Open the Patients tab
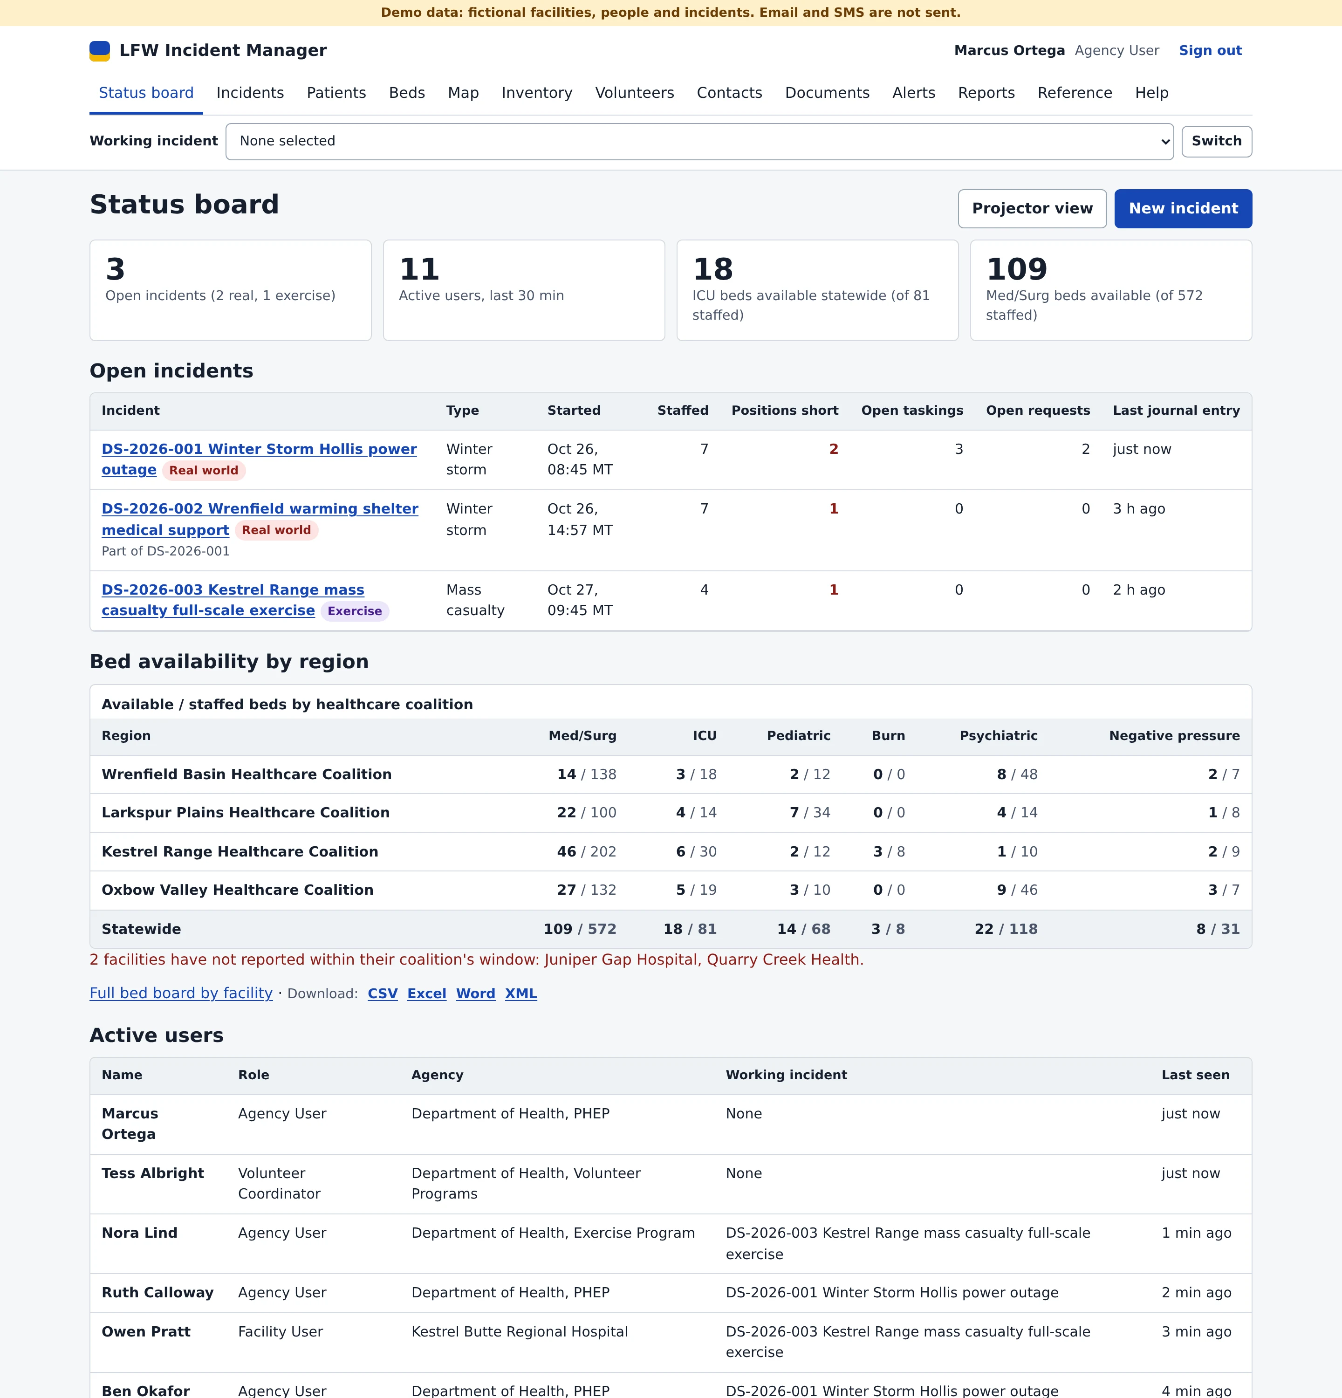This screenshot has height=1398, width=1342. tap(336, 93)
